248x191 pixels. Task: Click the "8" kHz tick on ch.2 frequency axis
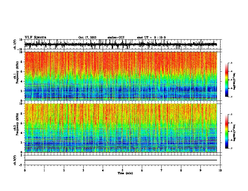pyautogui.click(x=22, y=114)
